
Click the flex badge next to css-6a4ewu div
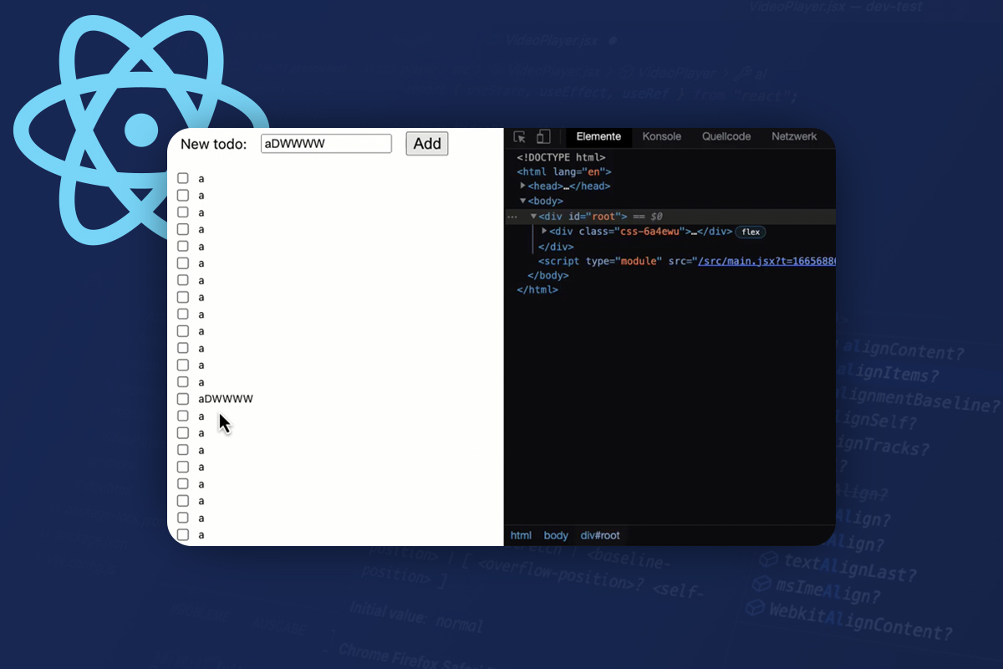pyautogui.click(x=750, y=232)
